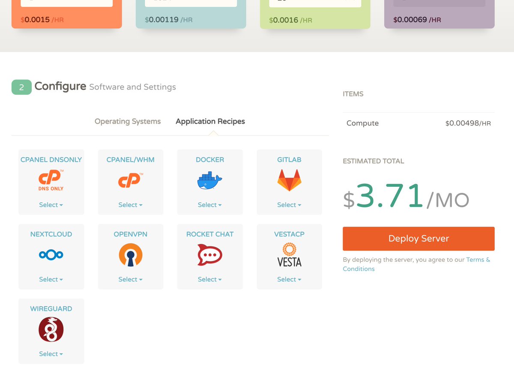
Task: Click the $0.00069 /HR price on purple card
Action: [417, 20]
